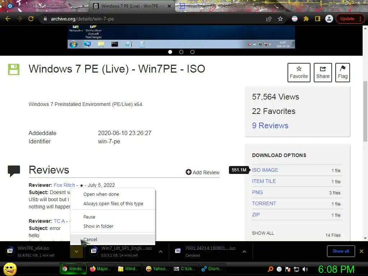
Task: Expand options for Win7_Ult_SP1 download
Action: tap(161, 252)
